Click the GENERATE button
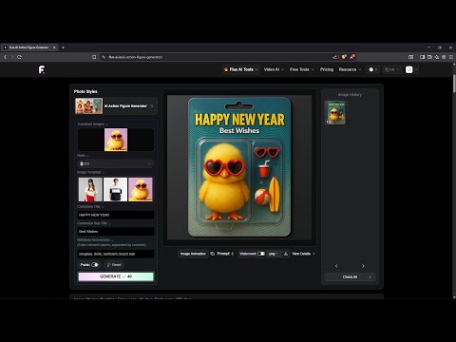The height and width of the screenshot is (342, 456). click(x=116, y=276)
